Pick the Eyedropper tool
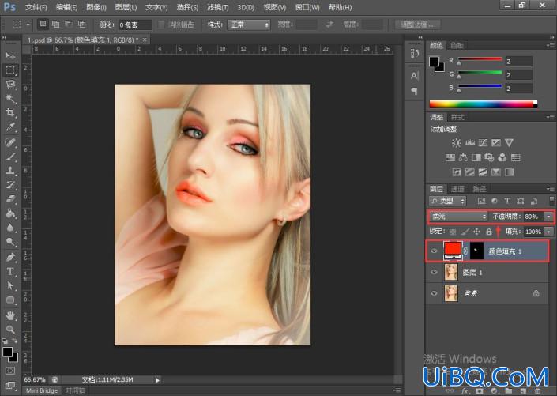 tap(10, 127)
